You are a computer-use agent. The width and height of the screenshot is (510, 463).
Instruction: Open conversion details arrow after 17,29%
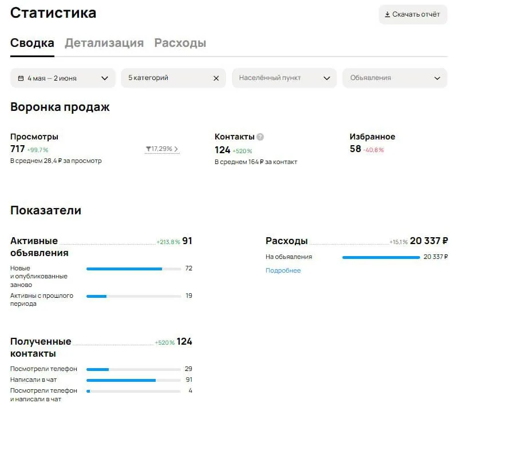pos(176,149)
